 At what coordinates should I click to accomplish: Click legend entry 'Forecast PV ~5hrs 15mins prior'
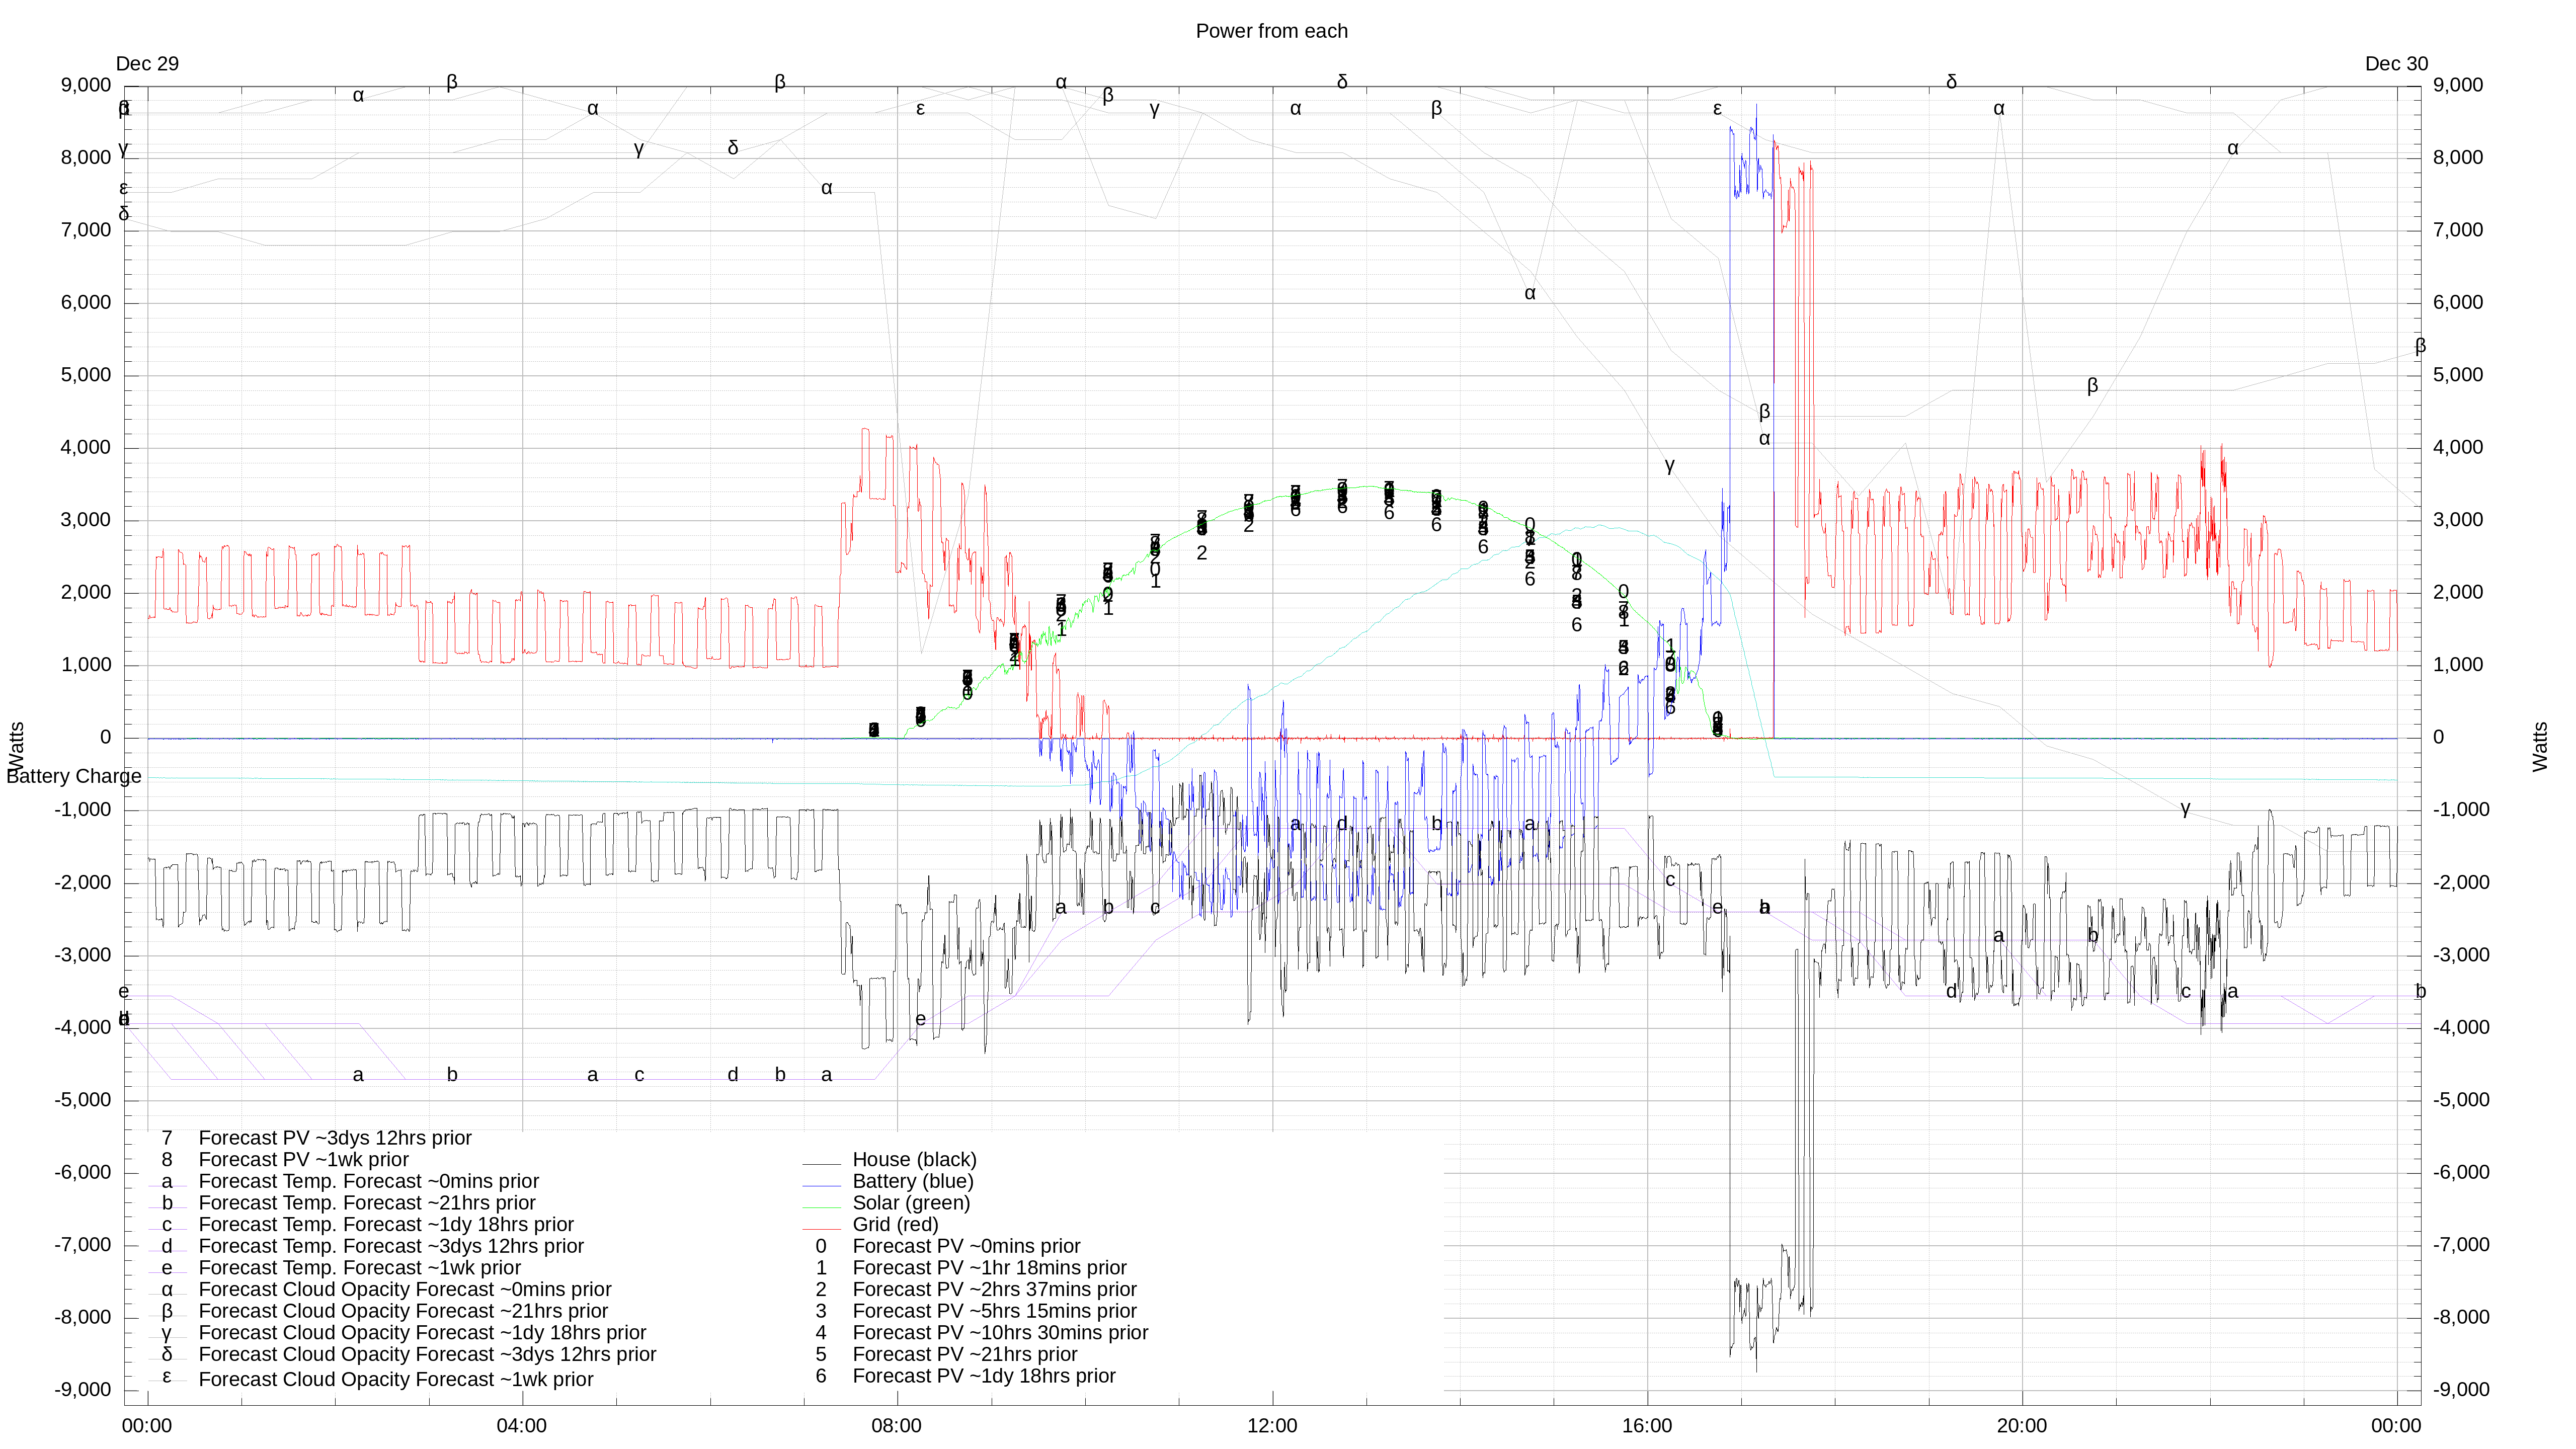(994, 1311)
